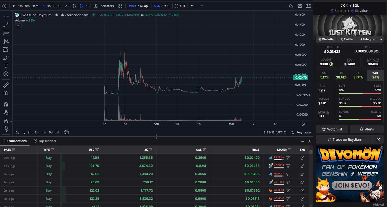Select the crosshair cursor tool
This screenshot has height=207, width=387.
(6, 16)
